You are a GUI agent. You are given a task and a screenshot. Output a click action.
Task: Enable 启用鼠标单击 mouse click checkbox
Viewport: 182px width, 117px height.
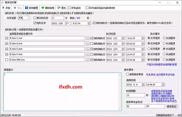pyautogui.click(x=128, y=75)
